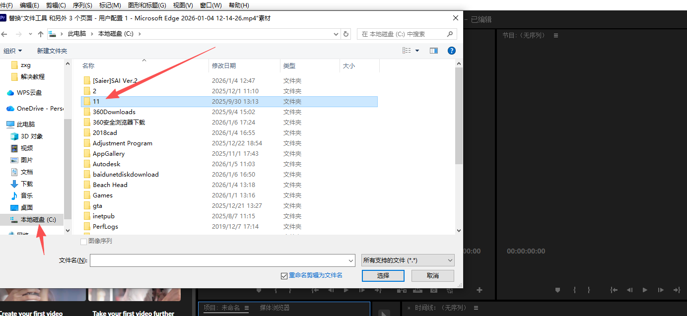
Task: Open the 所有支持的文件 file type dropdown
Action: tap(408, 260)
